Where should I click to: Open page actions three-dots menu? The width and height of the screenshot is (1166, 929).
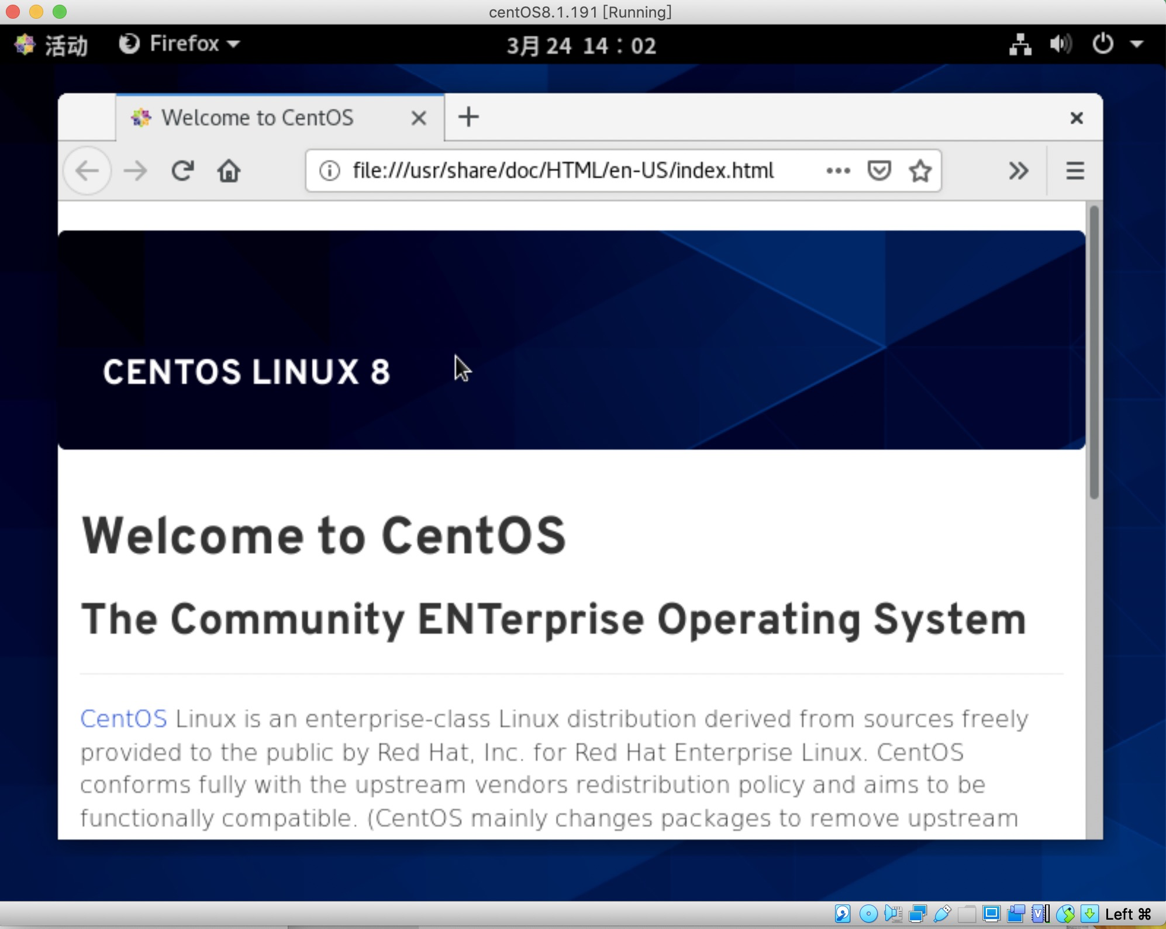pos(838,171)
